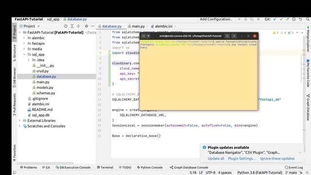
Task: Toggle My Favorite Code side tab
Action: [x=308, y=73]
